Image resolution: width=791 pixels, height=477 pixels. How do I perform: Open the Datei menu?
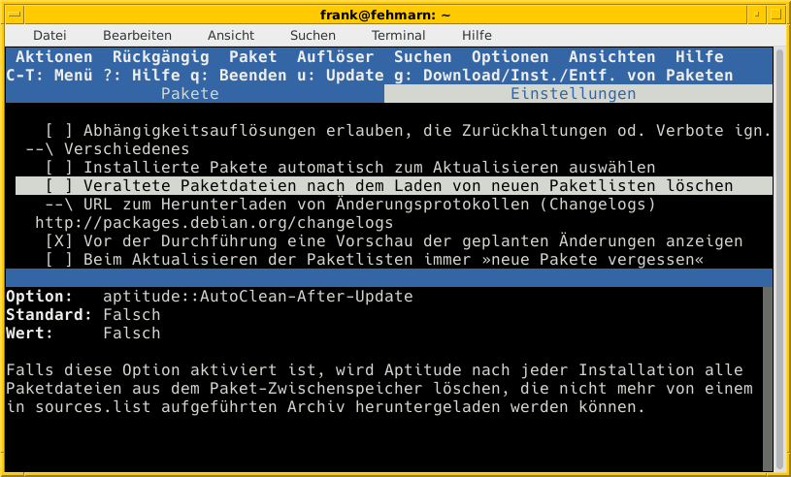click(49, 35)
